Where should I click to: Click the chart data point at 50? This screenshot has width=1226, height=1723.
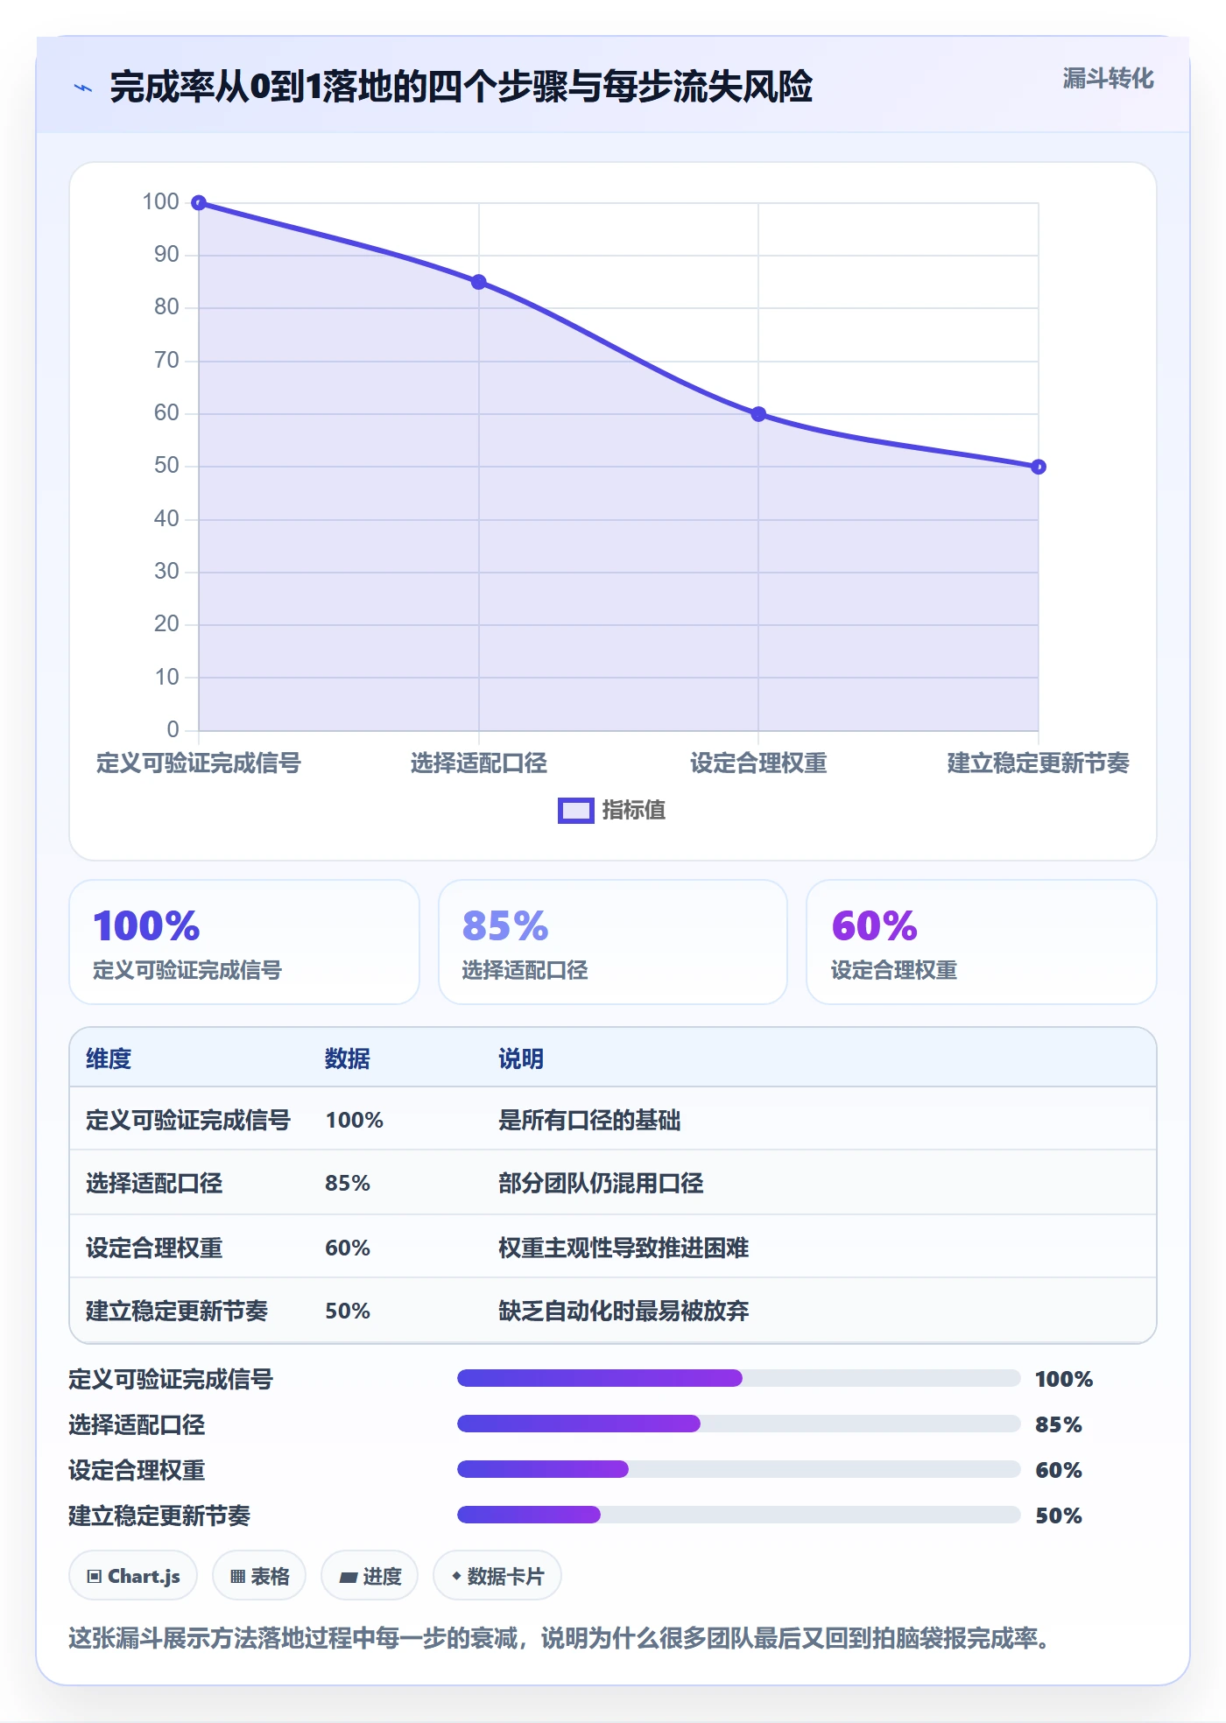click(1039, 467)
